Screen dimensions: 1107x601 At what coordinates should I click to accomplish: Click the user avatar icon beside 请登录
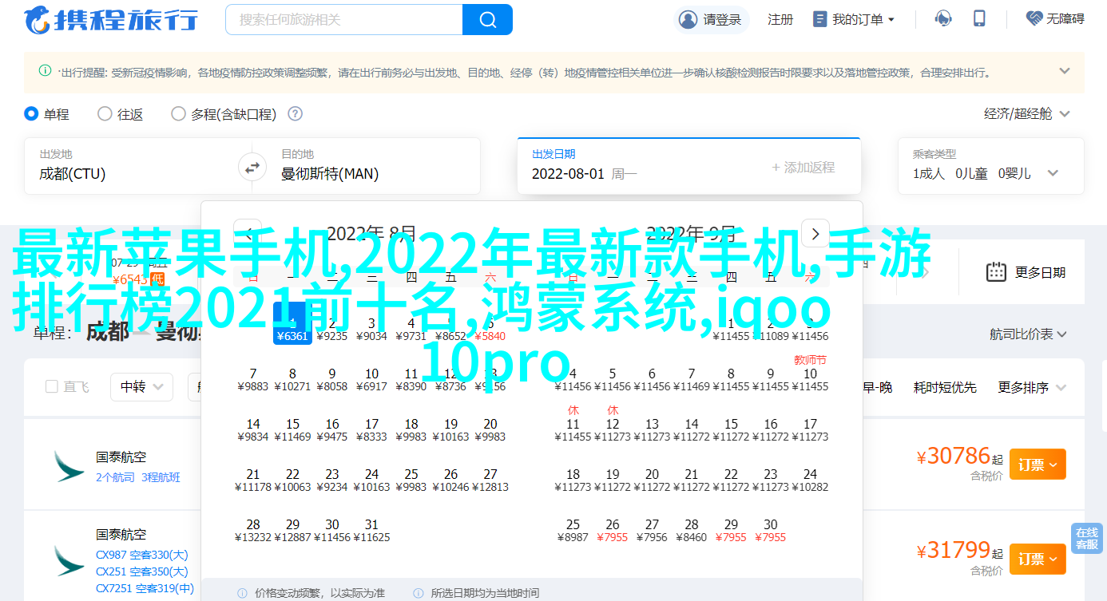click(x=687, y=19)
